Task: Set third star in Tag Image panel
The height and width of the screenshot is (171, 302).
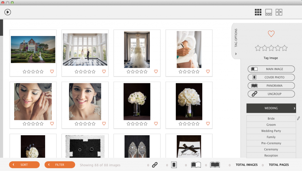Action: (271, 48)
